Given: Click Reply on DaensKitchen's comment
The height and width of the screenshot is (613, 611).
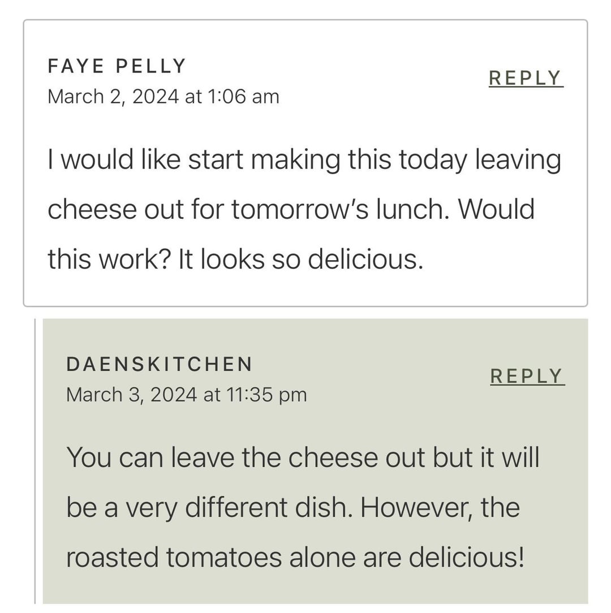Looking at the screenshot, I should coord(527,377).
